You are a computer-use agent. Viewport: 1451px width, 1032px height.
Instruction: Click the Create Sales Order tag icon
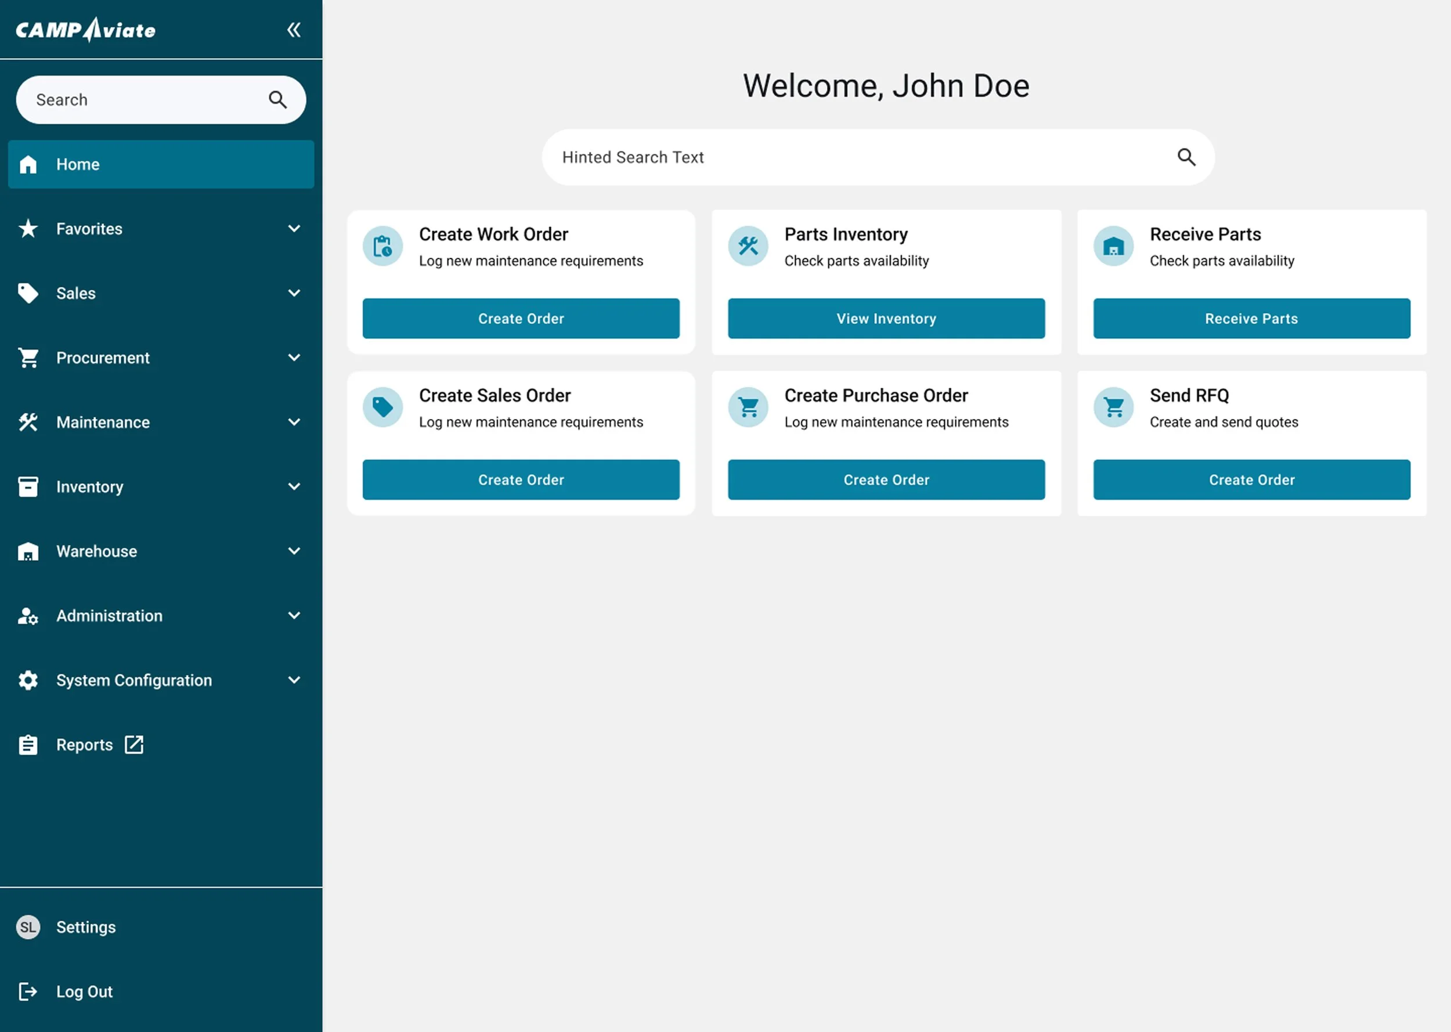click(x=382, y=407)
